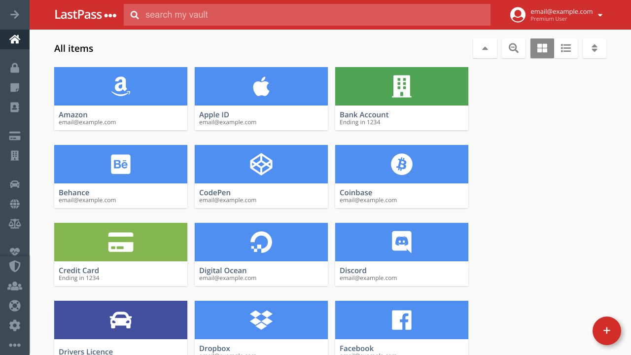Switch to list view

(x=566, y=48)
